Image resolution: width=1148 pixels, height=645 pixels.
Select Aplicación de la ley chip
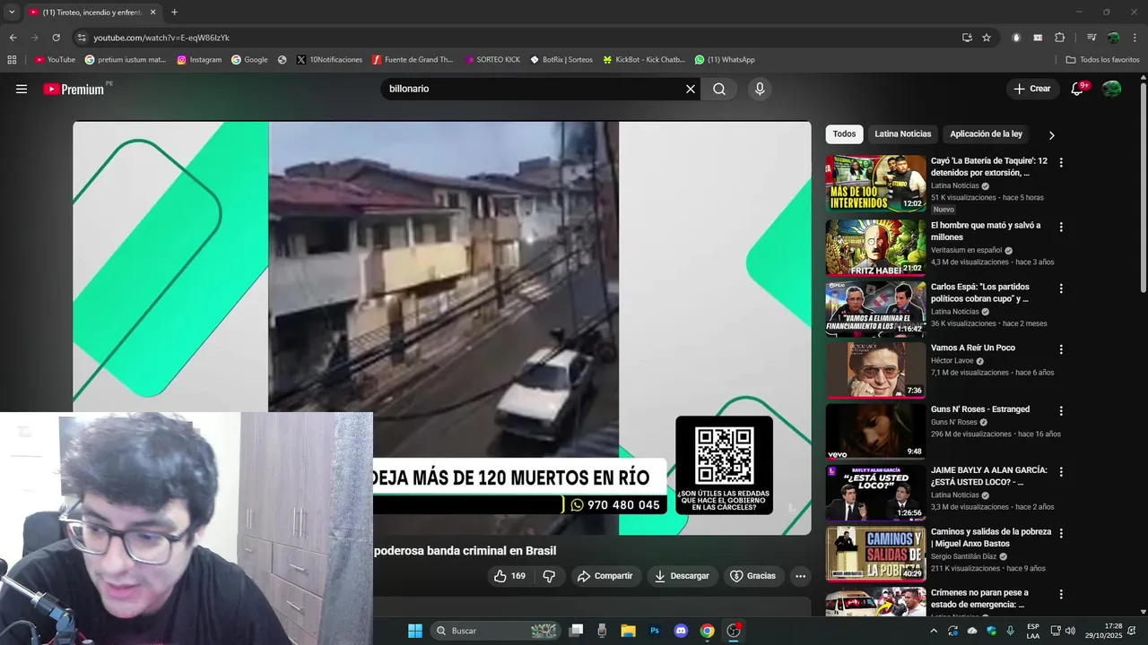(x=986, y=134)
